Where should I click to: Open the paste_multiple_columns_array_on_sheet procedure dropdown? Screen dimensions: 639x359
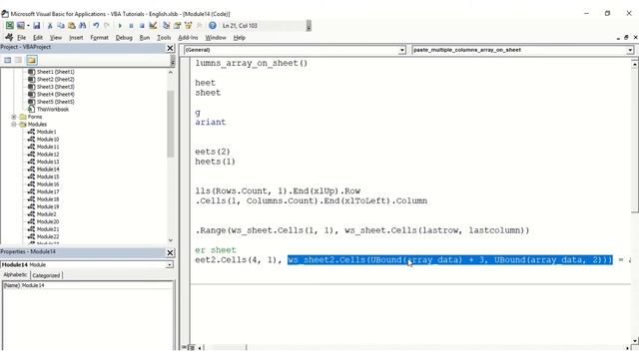click(x=630, y=50)
